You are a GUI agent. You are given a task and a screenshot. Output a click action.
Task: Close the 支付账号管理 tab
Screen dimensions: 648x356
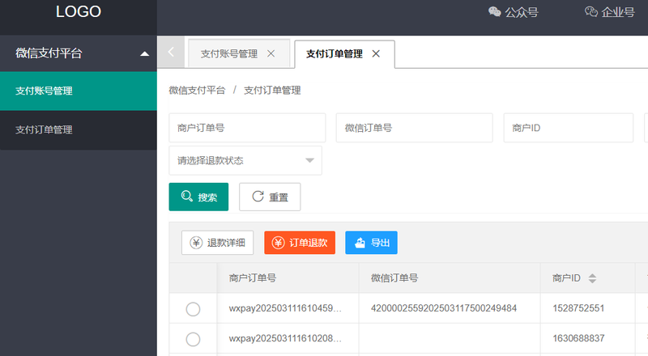(x=271, y=53)
